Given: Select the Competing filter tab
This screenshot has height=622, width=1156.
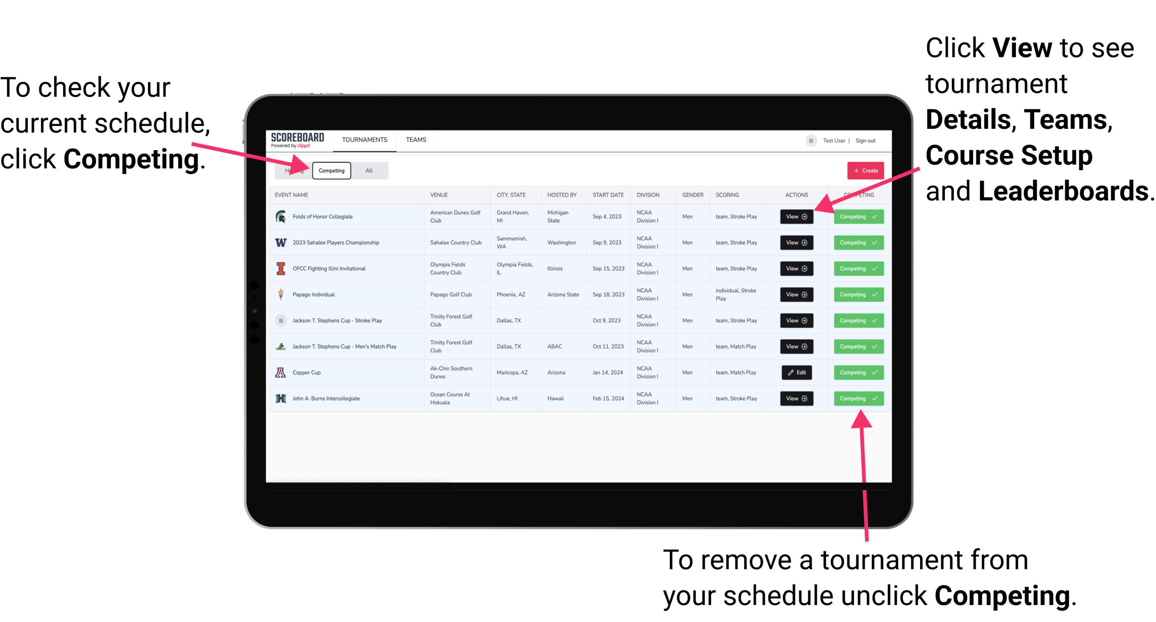Looking at the screenshot, I should pos(331,170).
